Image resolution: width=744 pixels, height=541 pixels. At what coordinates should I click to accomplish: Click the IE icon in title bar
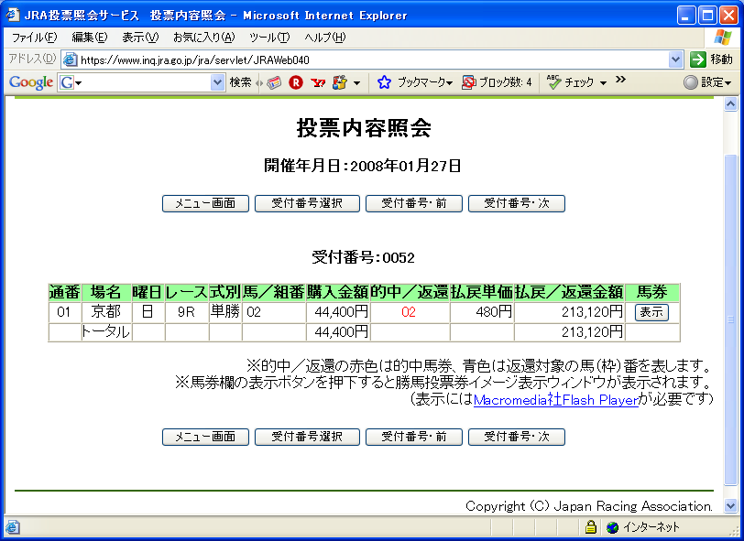[x=13, y=15]
